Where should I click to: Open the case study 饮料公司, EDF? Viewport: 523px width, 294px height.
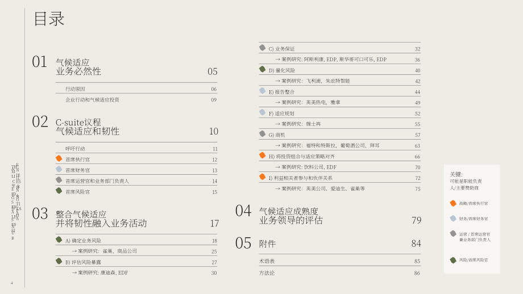tap(306, 167)
